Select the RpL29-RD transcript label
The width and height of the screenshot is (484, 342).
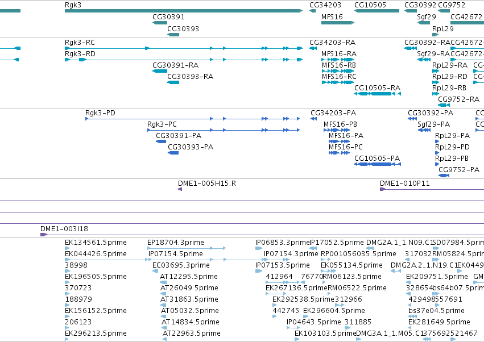450,77
